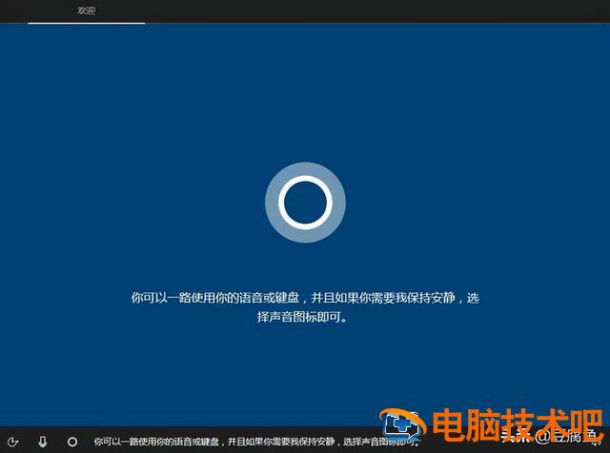This screenshot has width=610, height=453.
Task: Click the centered text line 择声音图标即可。
Action: 302,317
